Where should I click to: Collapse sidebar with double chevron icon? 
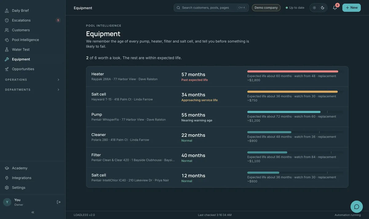click(x=33, y=212)
